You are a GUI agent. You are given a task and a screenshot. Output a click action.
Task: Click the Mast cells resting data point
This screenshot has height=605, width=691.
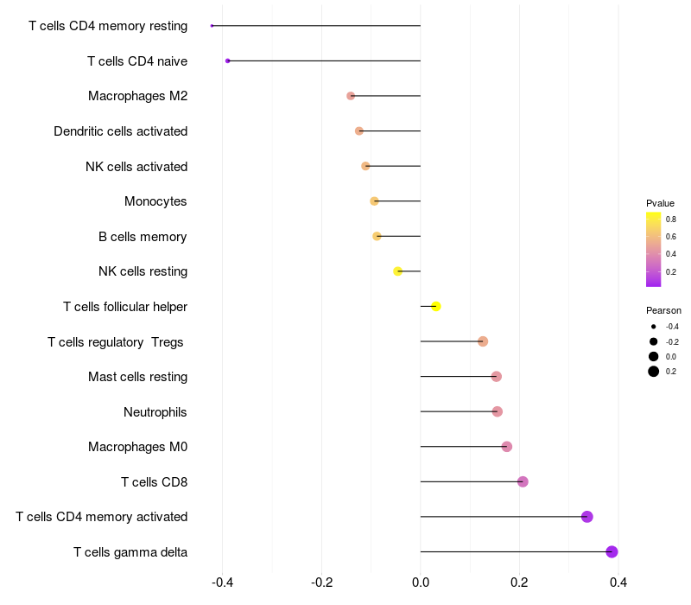[x=496, y=377]
